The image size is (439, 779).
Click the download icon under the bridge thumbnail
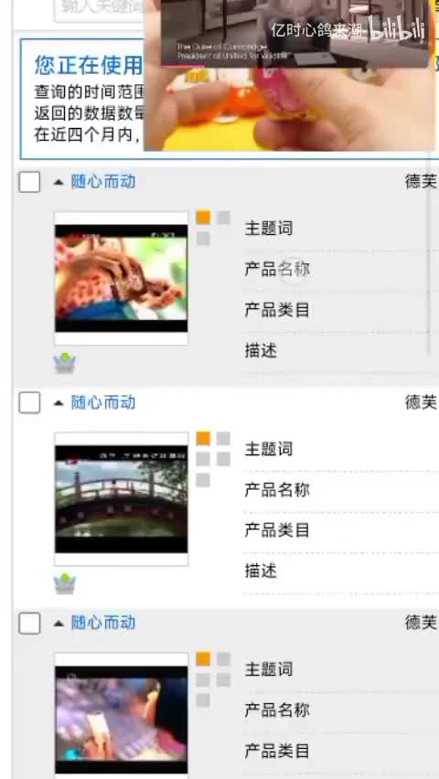coord(65,583)
